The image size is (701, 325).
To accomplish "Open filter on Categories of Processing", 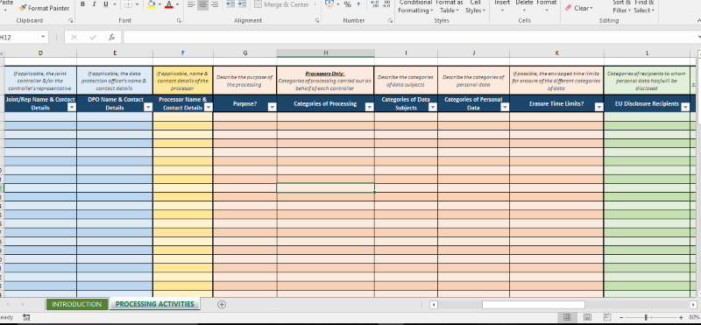I will (369, 107).
